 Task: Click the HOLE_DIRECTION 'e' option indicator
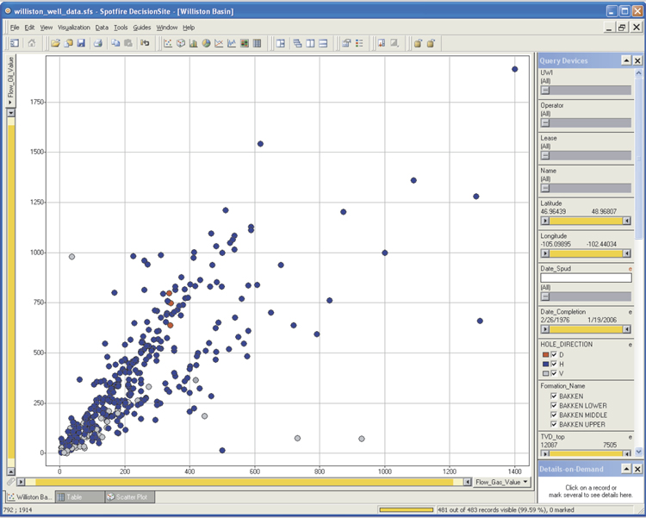[x=630, y=345]
